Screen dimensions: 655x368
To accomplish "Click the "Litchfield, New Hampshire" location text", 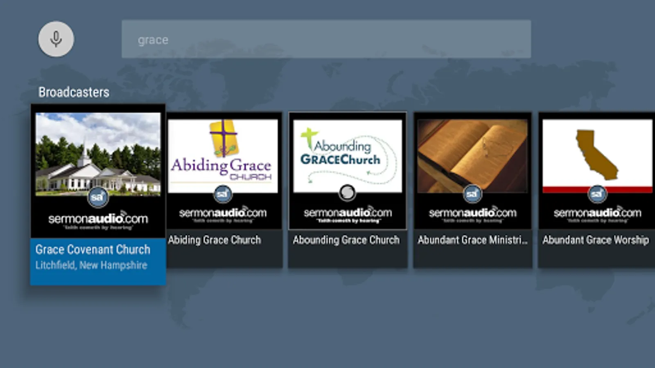I will 91,265.
